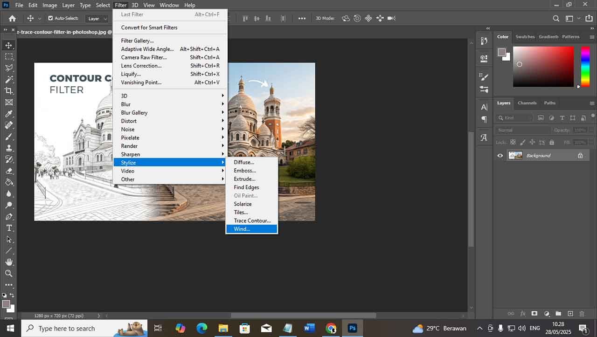Open the Paragraph panel icon
This screenshot has height=337, width=597.
(x=484, y=119)
